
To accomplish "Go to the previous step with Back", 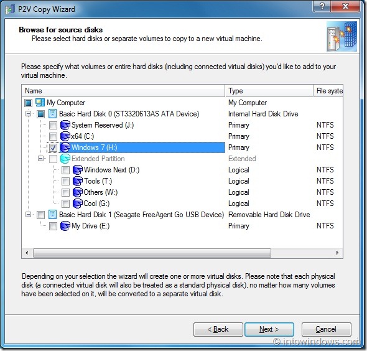I will (218, 329).
